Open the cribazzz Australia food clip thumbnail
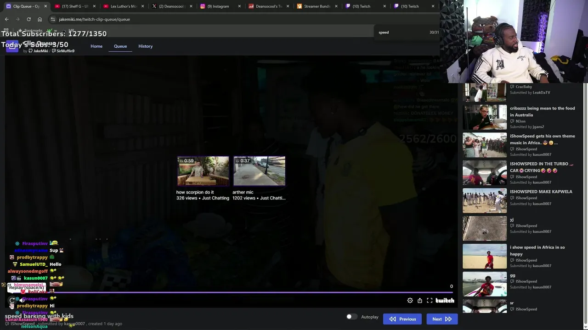 pos(485,117)
